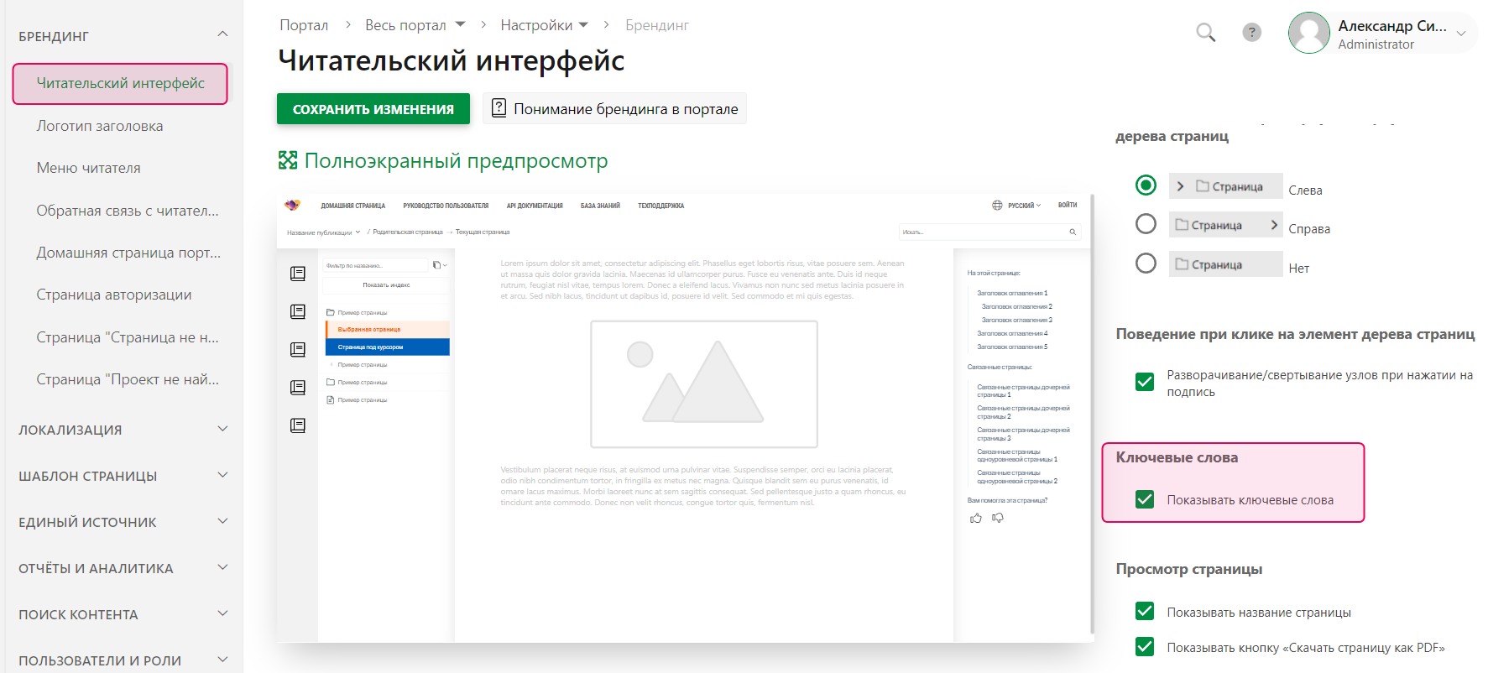Screen dimensions: 1488x673
Task: Click the Александр user avatar
Action: (1309, 33)
